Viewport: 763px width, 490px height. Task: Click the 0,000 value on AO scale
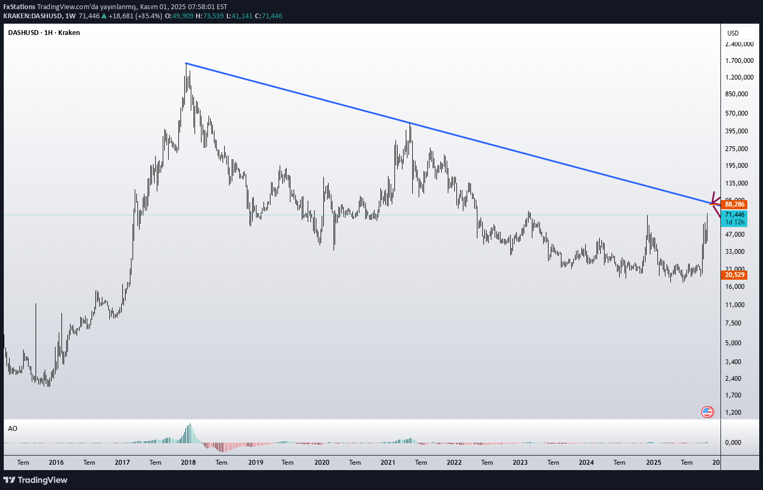pyautogui.click(x=733, y=443)
